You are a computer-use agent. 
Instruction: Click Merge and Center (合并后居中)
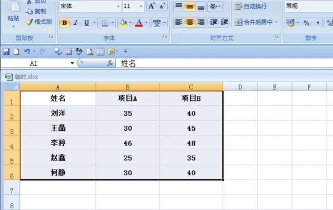pos(254,22)
